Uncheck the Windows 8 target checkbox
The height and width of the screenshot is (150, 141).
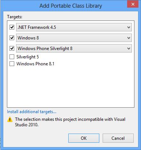(12, 38)
